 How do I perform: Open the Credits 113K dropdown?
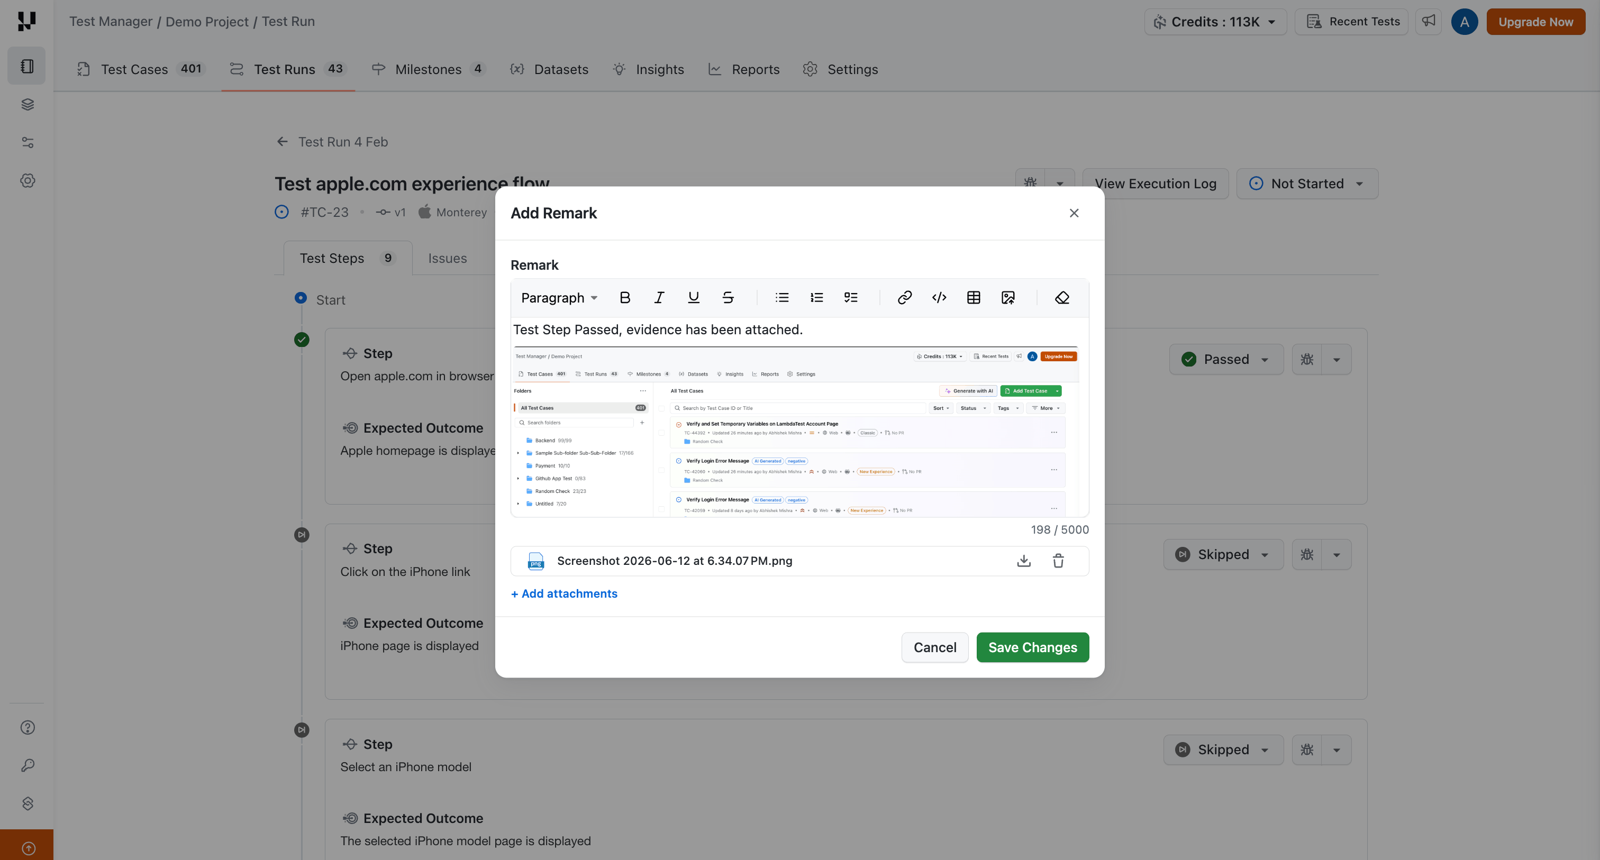click(x=1215, y=22)
